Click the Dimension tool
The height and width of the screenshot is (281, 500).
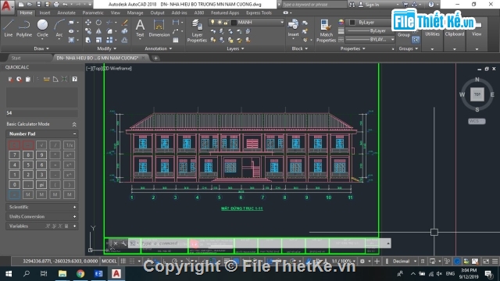159,28
